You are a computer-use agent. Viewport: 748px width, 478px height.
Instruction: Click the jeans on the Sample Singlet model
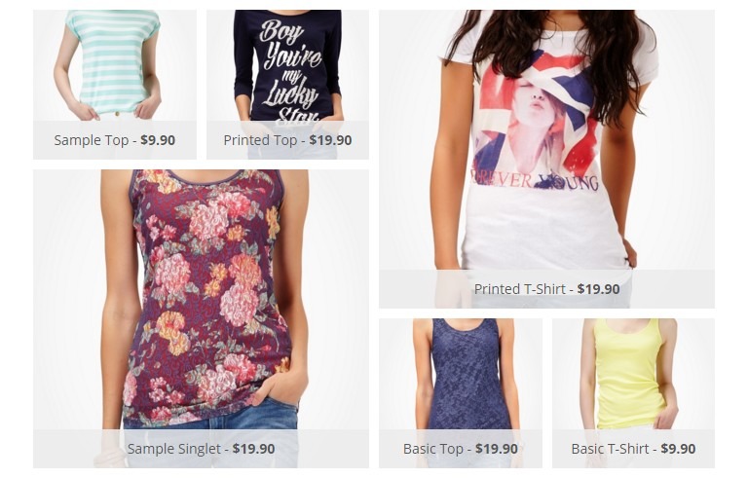210,413
